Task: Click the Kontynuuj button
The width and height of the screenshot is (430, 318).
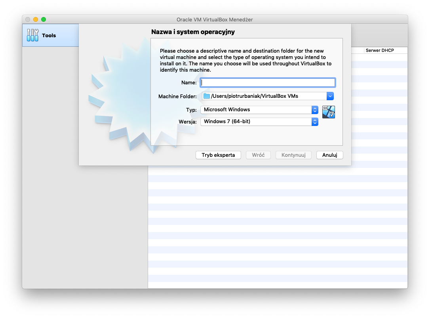Action: [293, 155]
